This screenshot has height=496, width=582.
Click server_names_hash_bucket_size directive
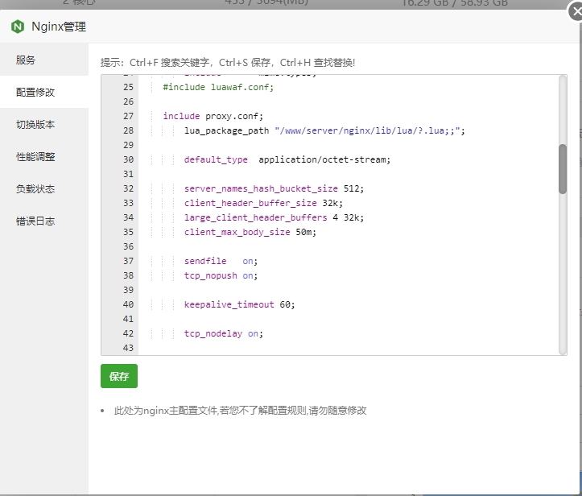point(261,188)
